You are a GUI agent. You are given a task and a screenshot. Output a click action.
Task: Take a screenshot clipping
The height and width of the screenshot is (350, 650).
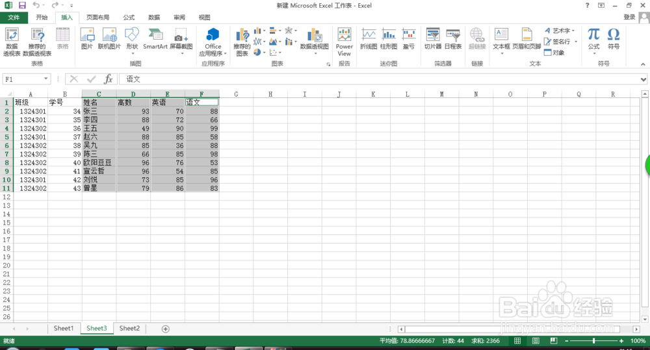click(181, 41)
